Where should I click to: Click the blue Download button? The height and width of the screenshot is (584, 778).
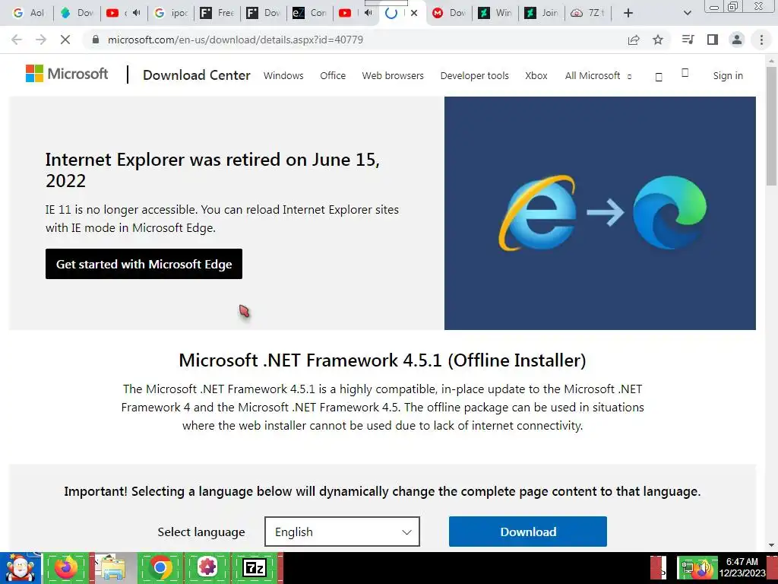tap(528, 532)
